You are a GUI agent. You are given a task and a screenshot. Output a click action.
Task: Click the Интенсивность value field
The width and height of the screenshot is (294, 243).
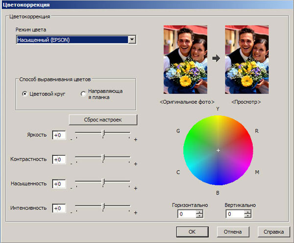[x=59, y=208]
